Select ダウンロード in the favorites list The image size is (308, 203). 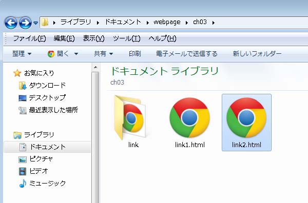[x=47, y=85]
